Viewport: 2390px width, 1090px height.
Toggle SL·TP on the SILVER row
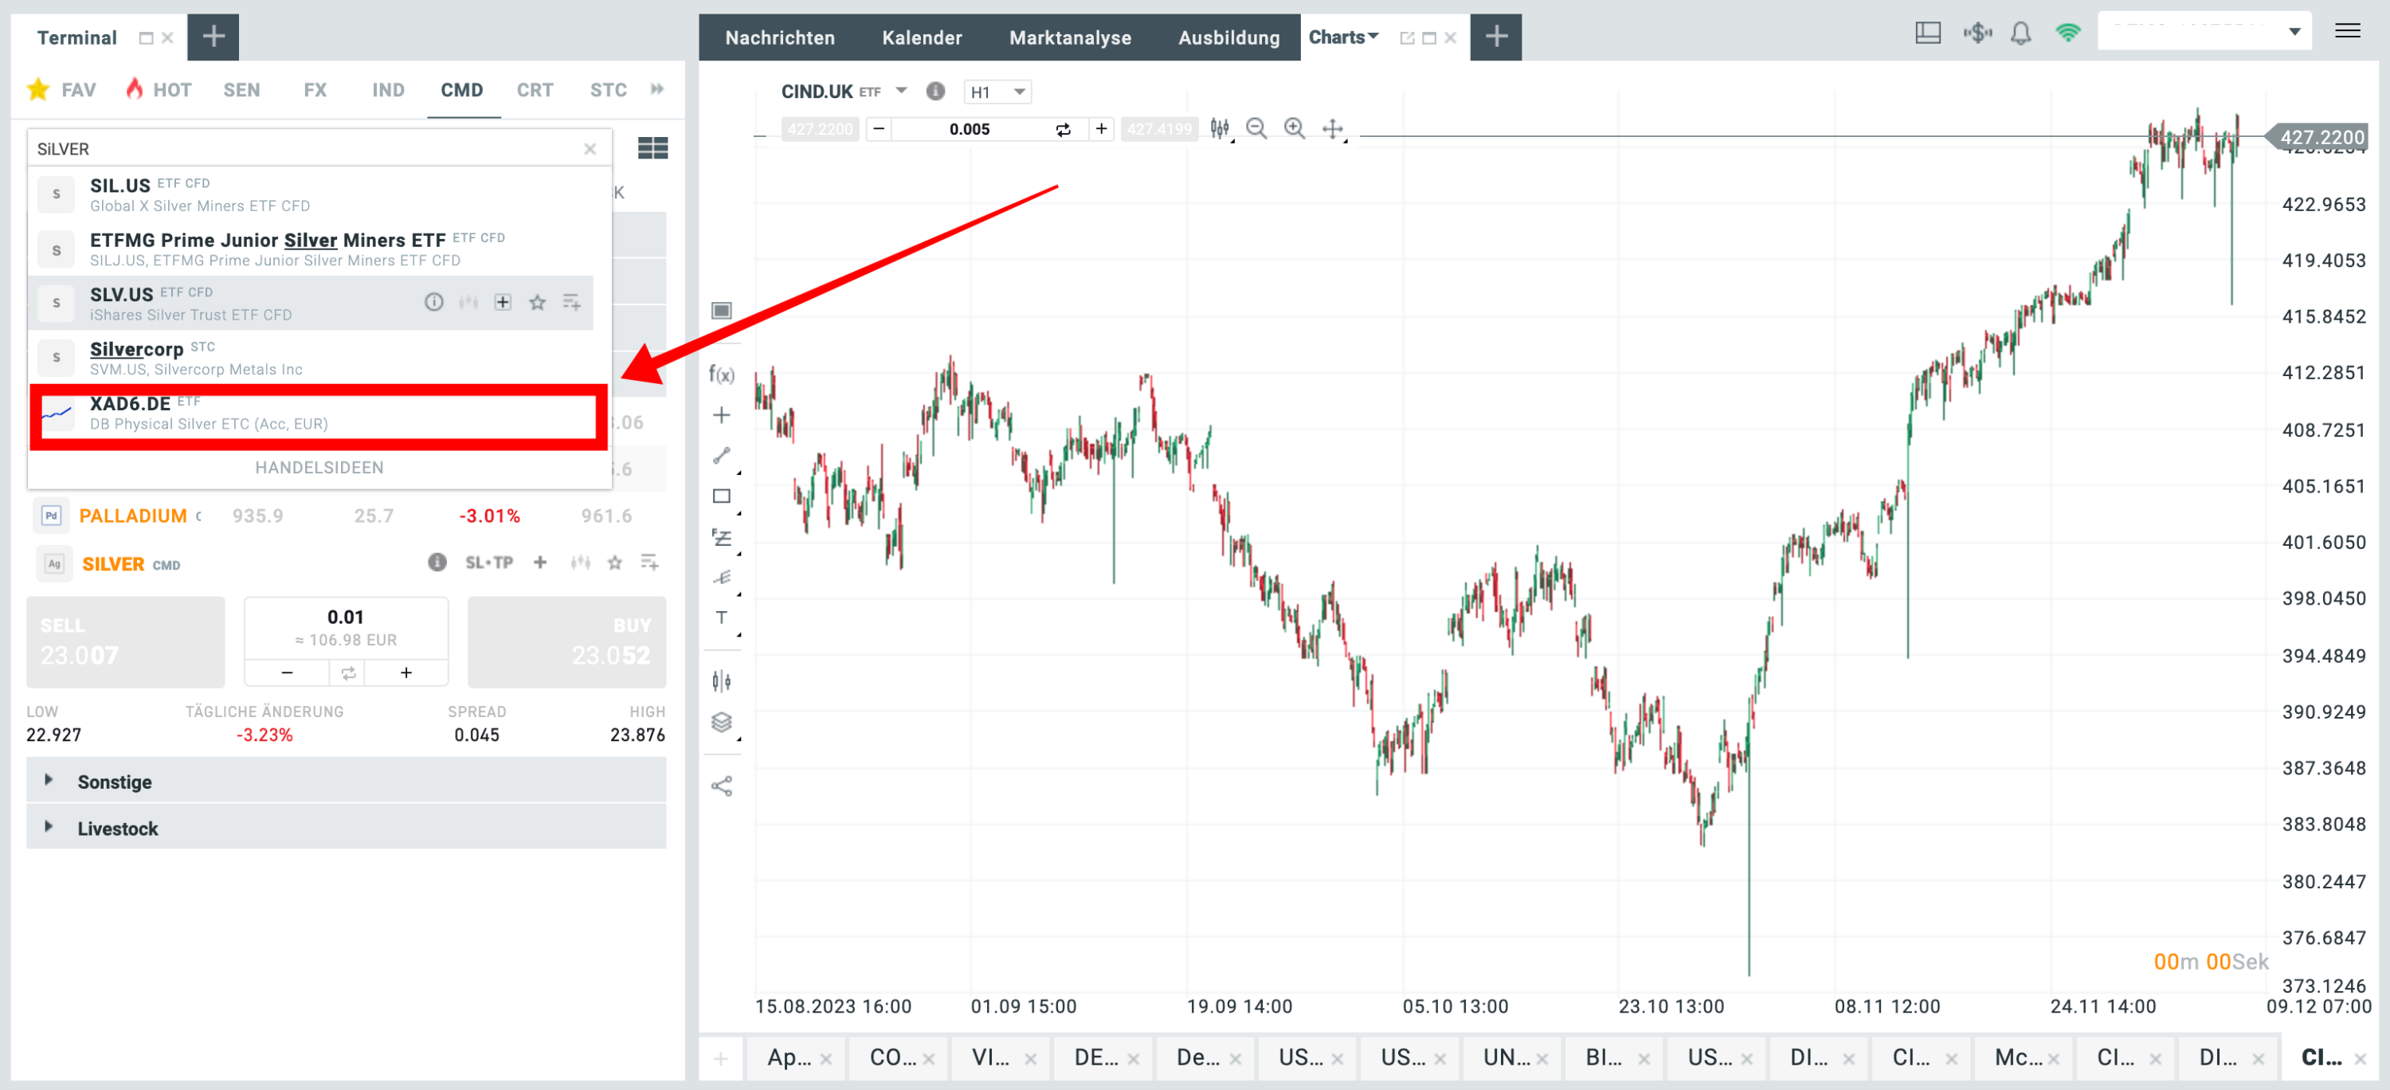(x=489, y=563)
